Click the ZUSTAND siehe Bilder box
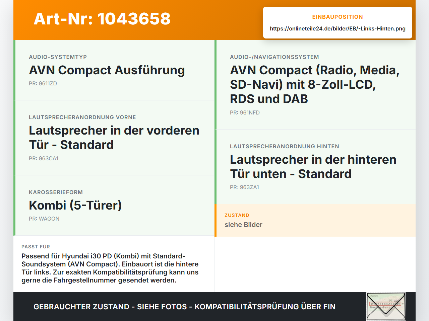The height and width of the screenshot is (321, 429). click(315, 220)
